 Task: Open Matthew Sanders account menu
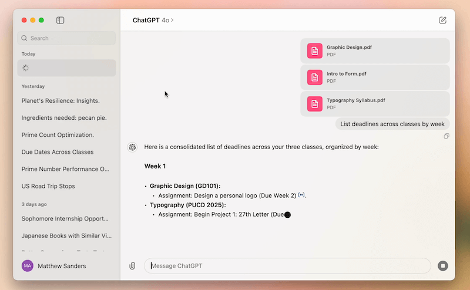click(54, 266)
